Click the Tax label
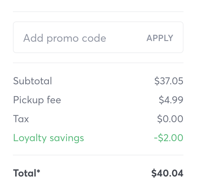 pos(21,119)
